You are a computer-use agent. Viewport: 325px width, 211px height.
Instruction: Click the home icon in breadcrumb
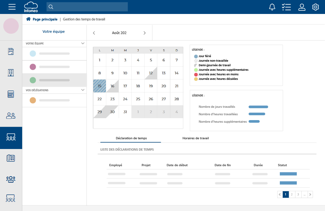(28, 19)
